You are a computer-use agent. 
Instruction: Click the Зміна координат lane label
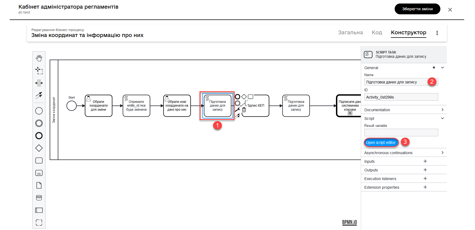(54, 110)
